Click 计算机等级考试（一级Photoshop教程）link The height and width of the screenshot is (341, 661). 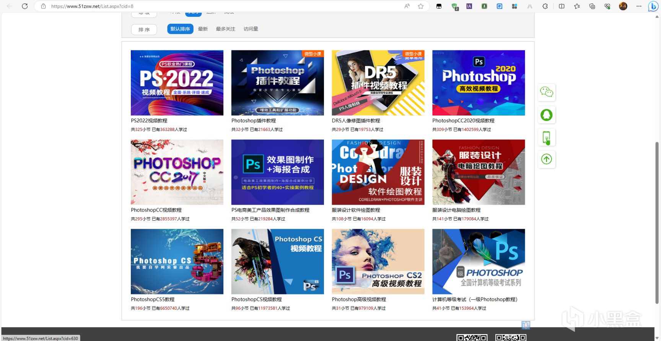[x=475, y=299]
